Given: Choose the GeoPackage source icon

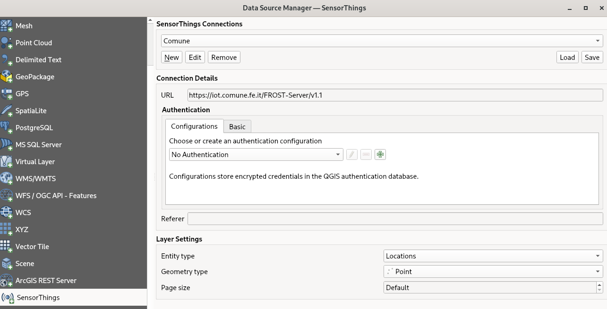Looking at the screenshot, I should (7, 77).
